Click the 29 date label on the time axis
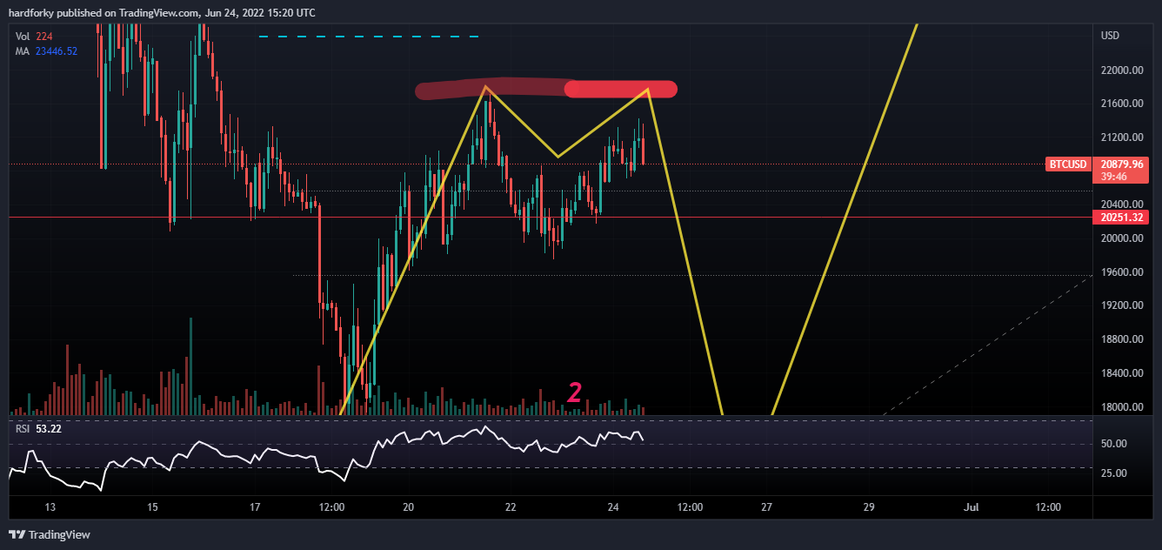Viewport: 1162px width, 550px height. click(x=869, y=507)
